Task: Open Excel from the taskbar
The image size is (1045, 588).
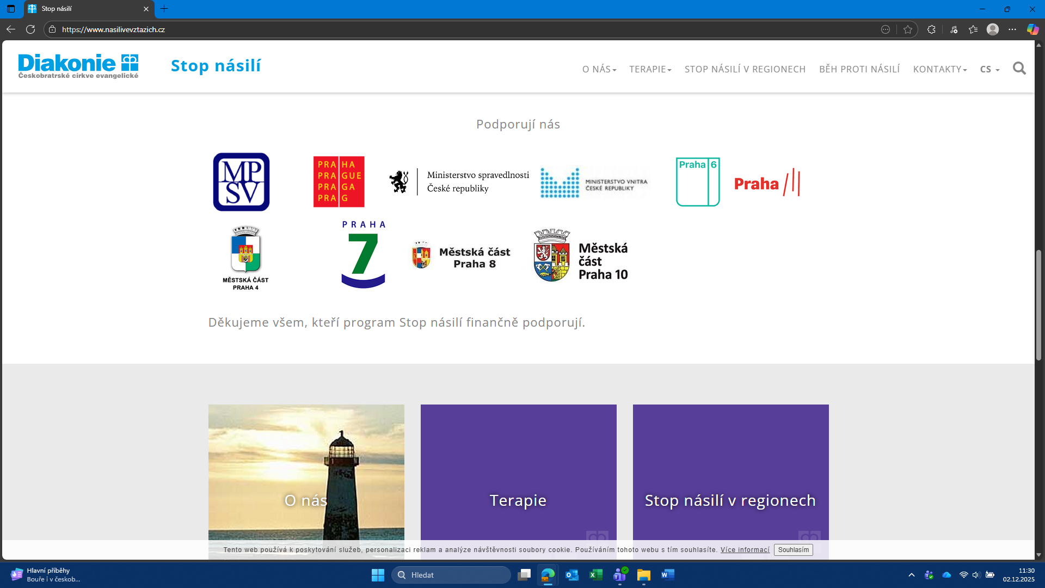Action: pos(596,575)
